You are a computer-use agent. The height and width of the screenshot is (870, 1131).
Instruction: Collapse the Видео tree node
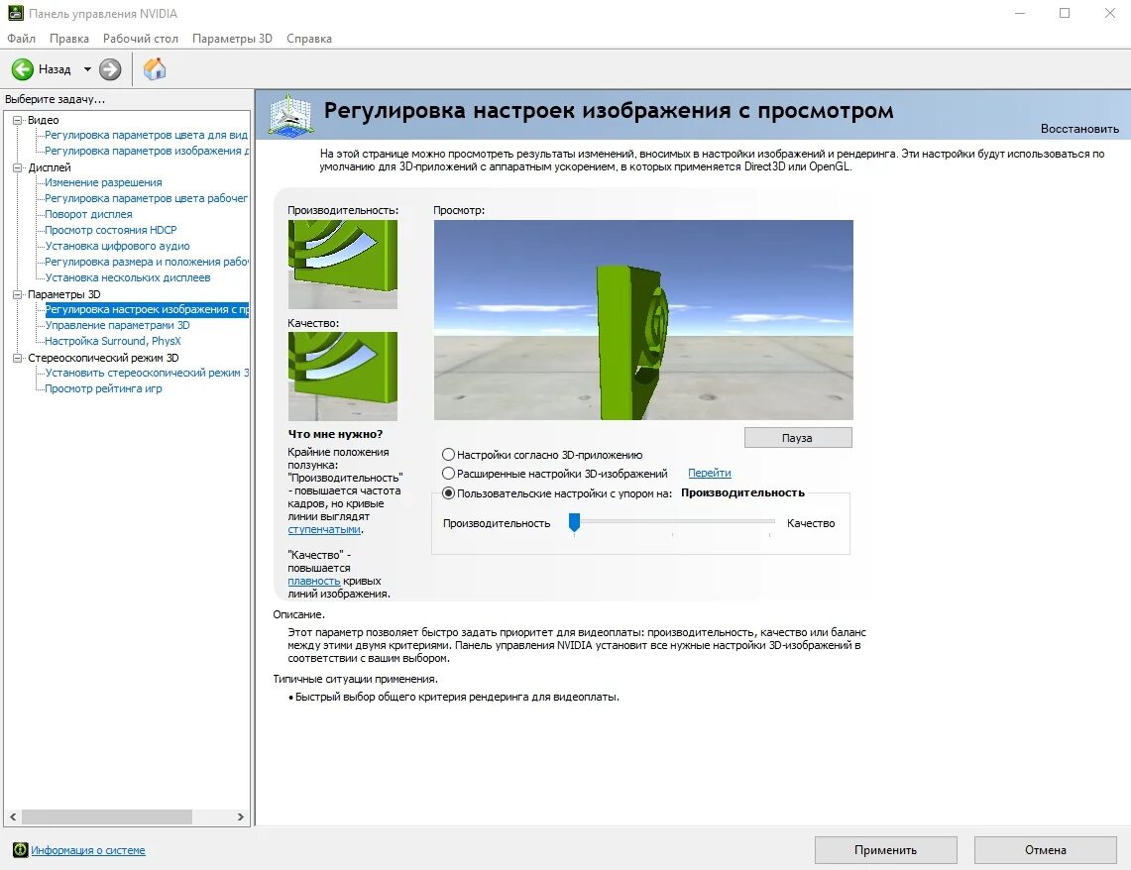click(17, 120)
